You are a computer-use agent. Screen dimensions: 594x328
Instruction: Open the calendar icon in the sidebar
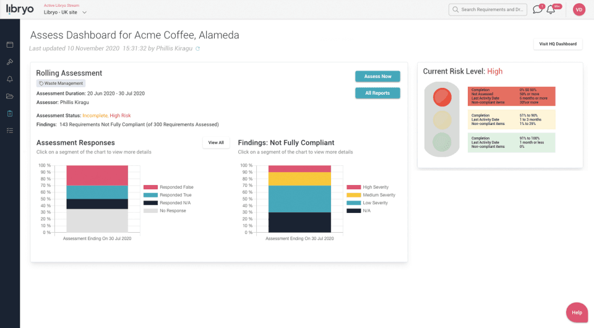[10, 45]
